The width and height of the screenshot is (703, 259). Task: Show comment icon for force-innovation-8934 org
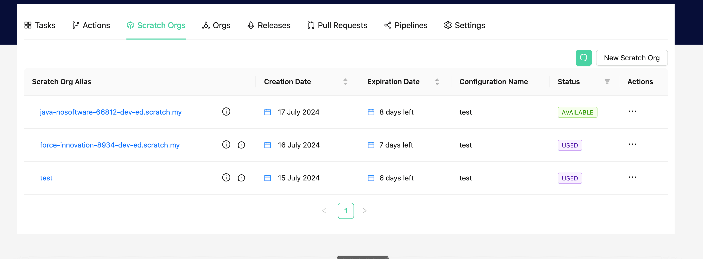(241, 145)
